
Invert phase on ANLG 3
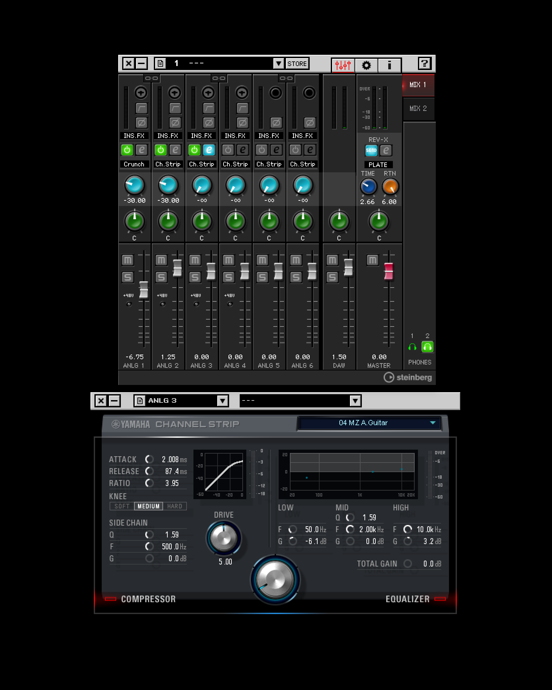tap(209, 123)
